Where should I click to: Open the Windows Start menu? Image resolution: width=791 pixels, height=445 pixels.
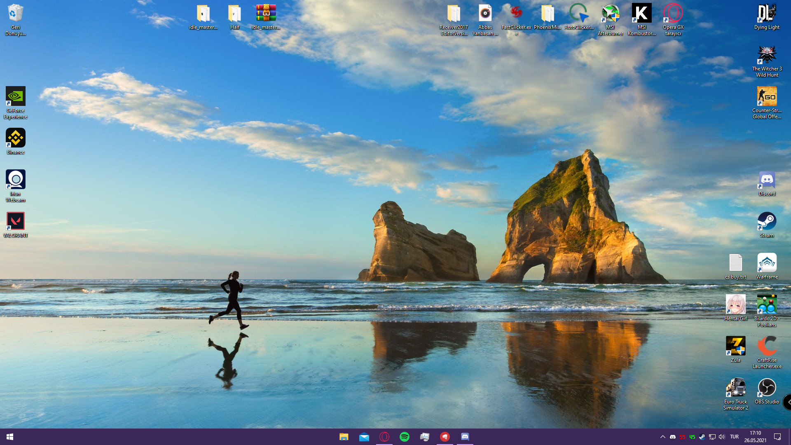tap(10, 437)
